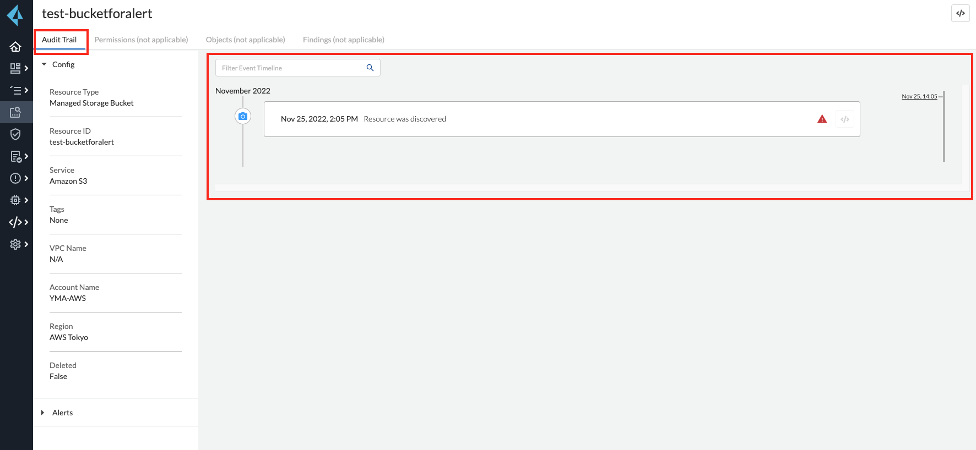
Task: Click the 'Resource Type' label
Action: [74, 92]
